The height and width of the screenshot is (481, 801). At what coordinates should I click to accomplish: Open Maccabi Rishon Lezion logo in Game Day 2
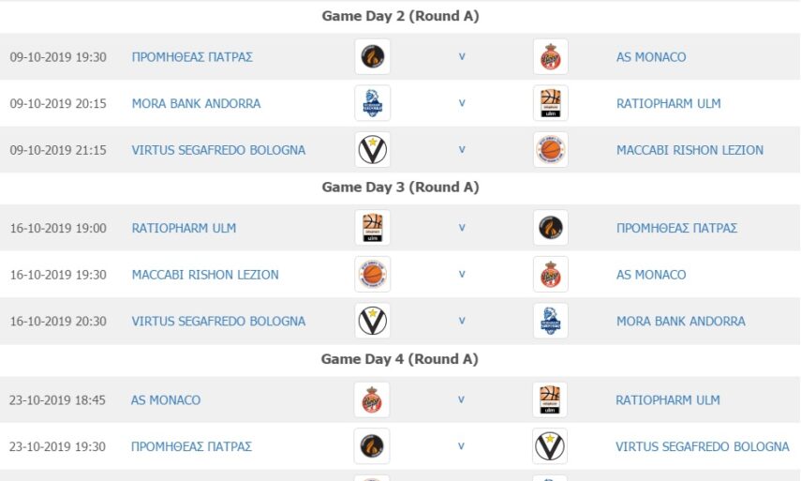[x=551, y=150]
